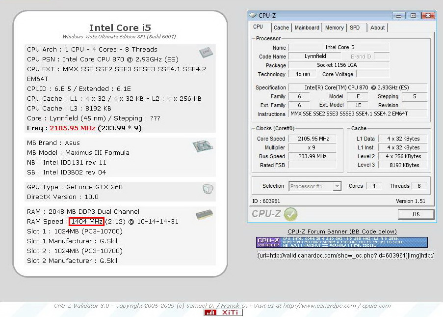Click the text 'MB Model : Maximus III Formula'

tap(78, 152)
